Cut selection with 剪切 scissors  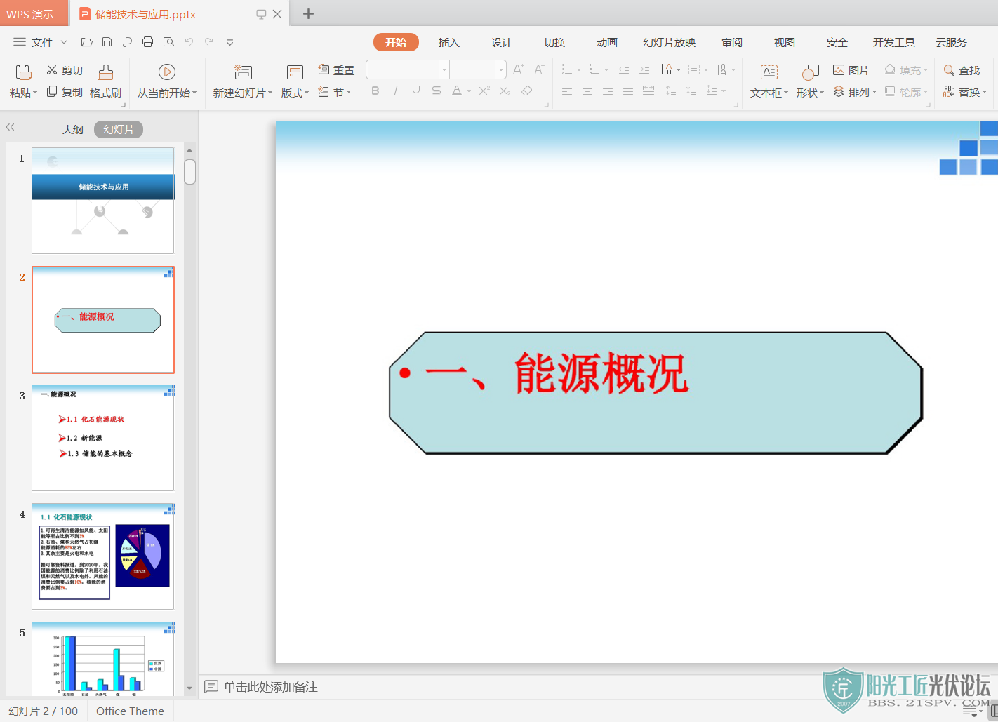coord(65,70)
